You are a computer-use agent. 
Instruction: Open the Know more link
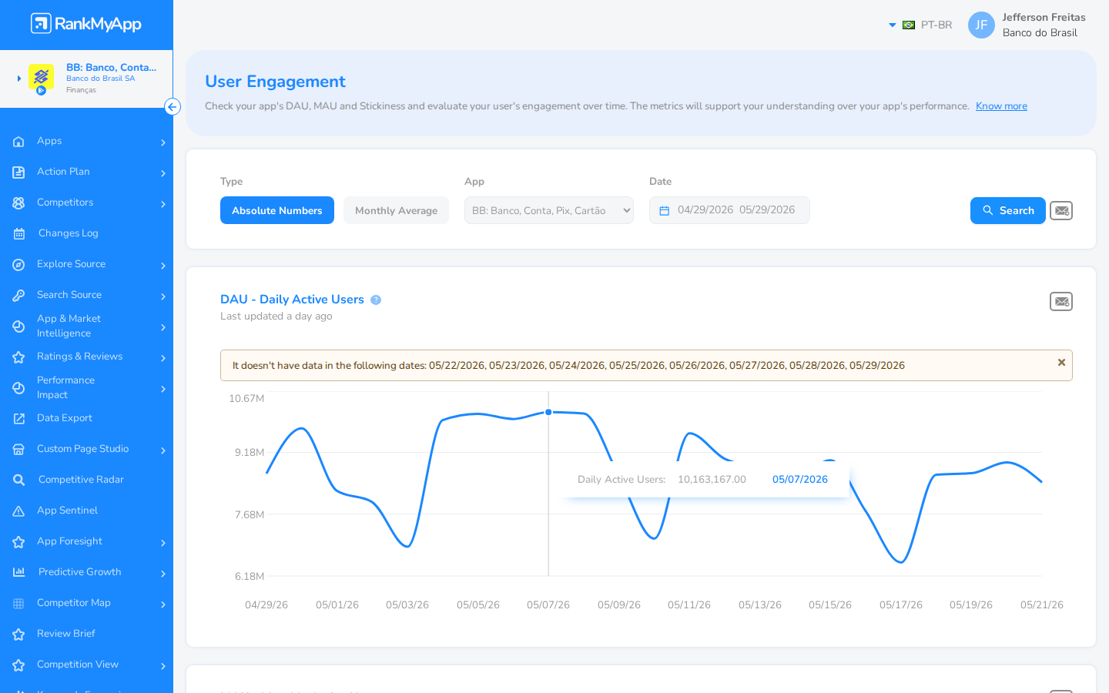(1001, 106)
